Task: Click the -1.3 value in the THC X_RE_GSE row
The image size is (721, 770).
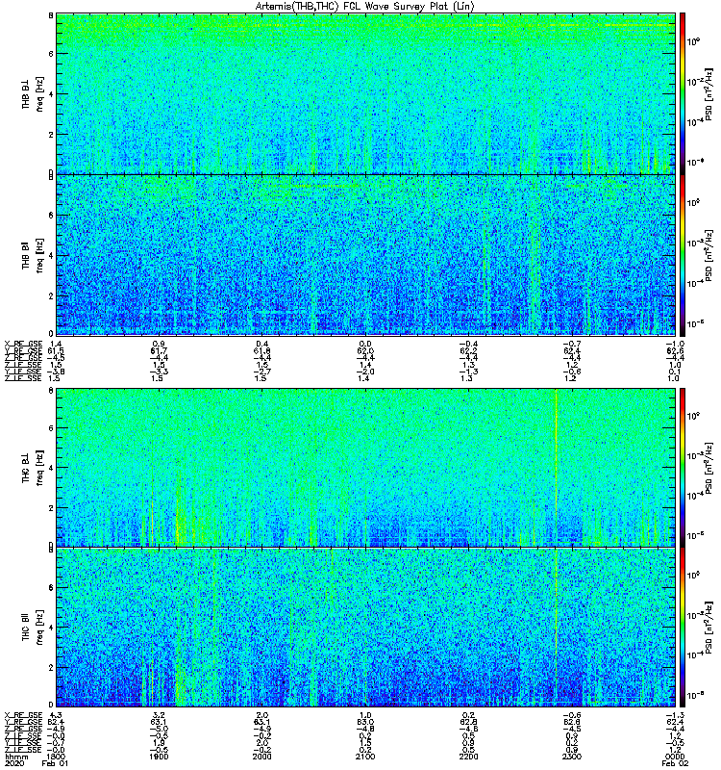Action: [675, 715]
